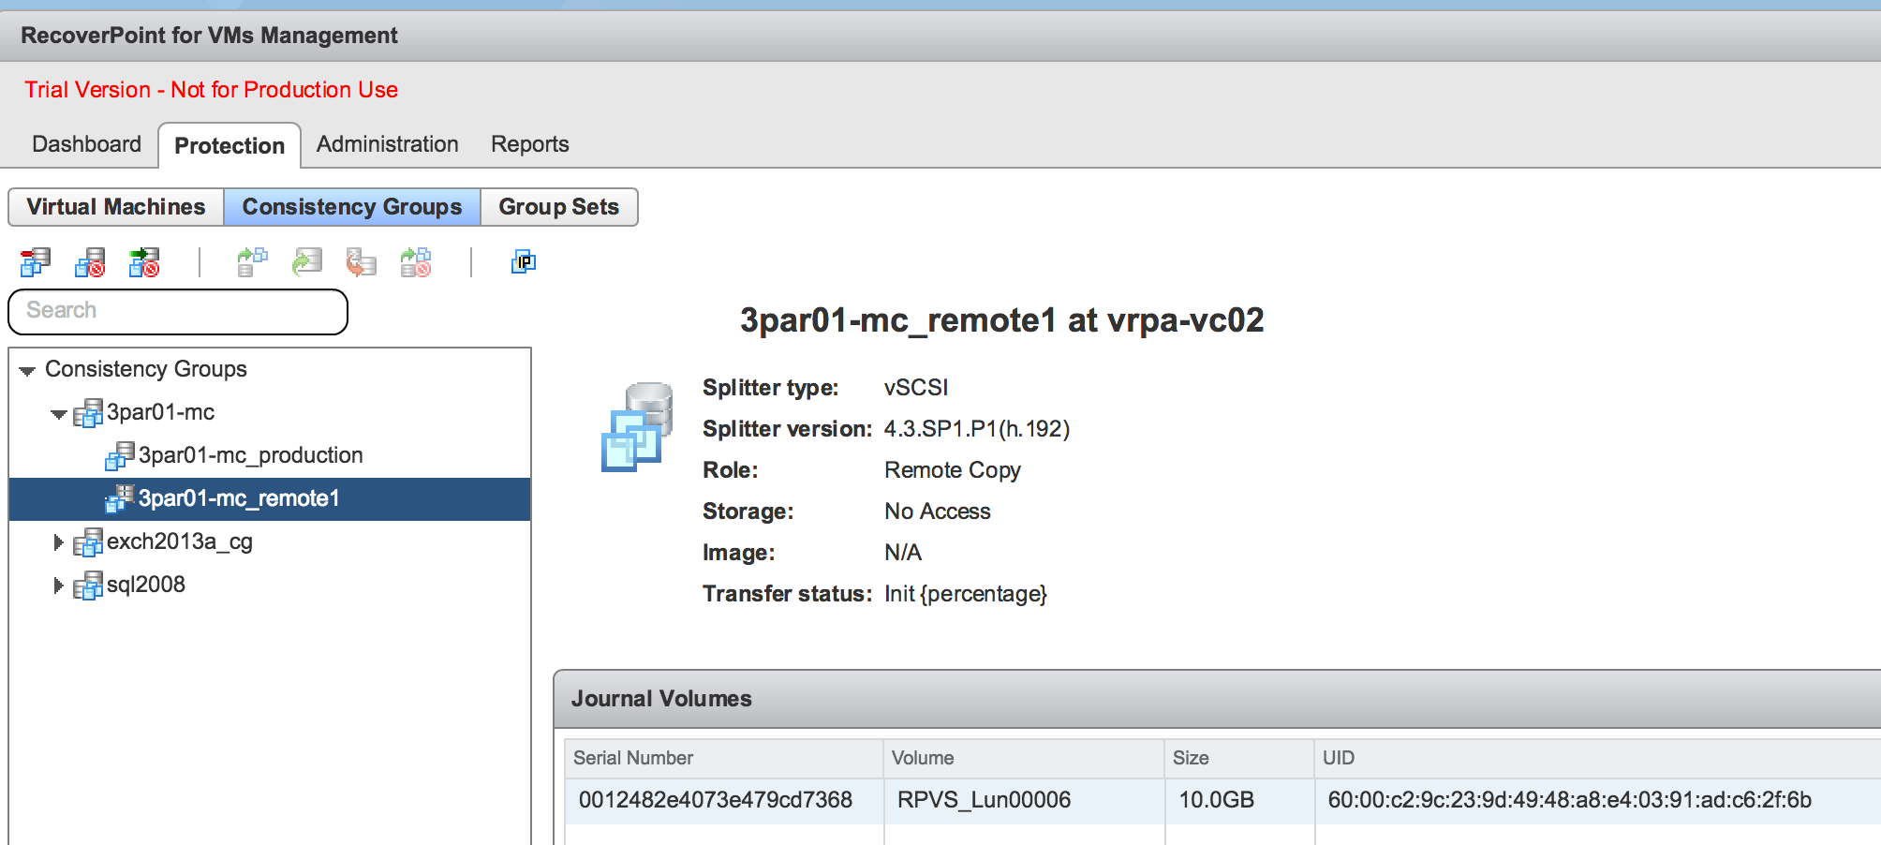Click the Journal Volumes panel header
This screenshot has width=1881, height=845.
[1217, 699]
